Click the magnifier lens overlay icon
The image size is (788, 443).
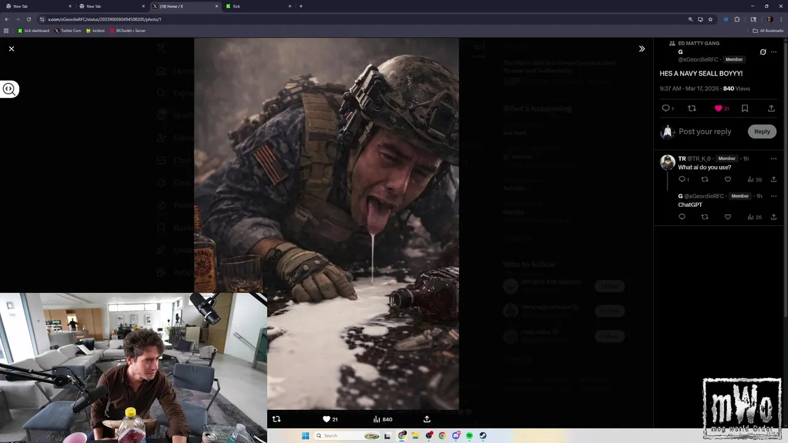pos(9,89)
